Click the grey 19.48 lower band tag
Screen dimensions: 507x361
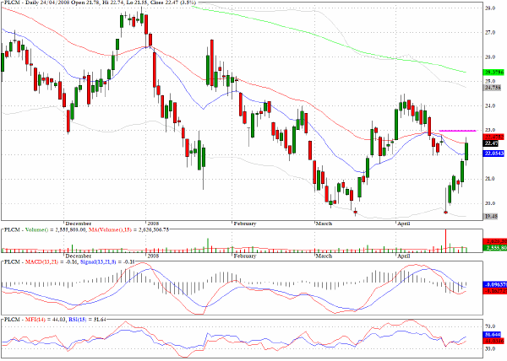pyautogui.click(x=491, y=216)
